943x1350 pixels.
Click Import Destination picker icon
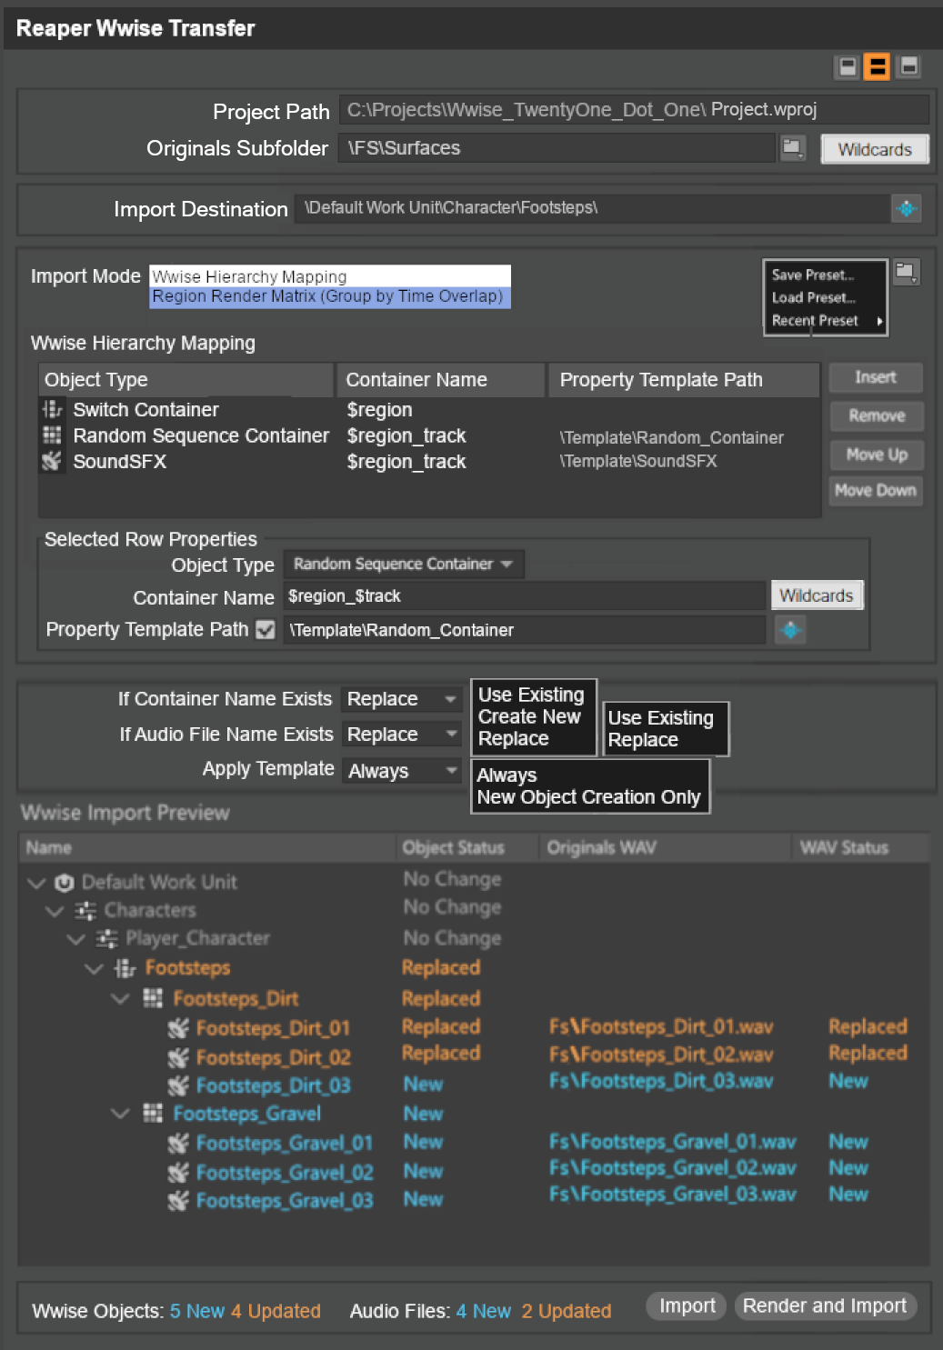coord(906,208)
